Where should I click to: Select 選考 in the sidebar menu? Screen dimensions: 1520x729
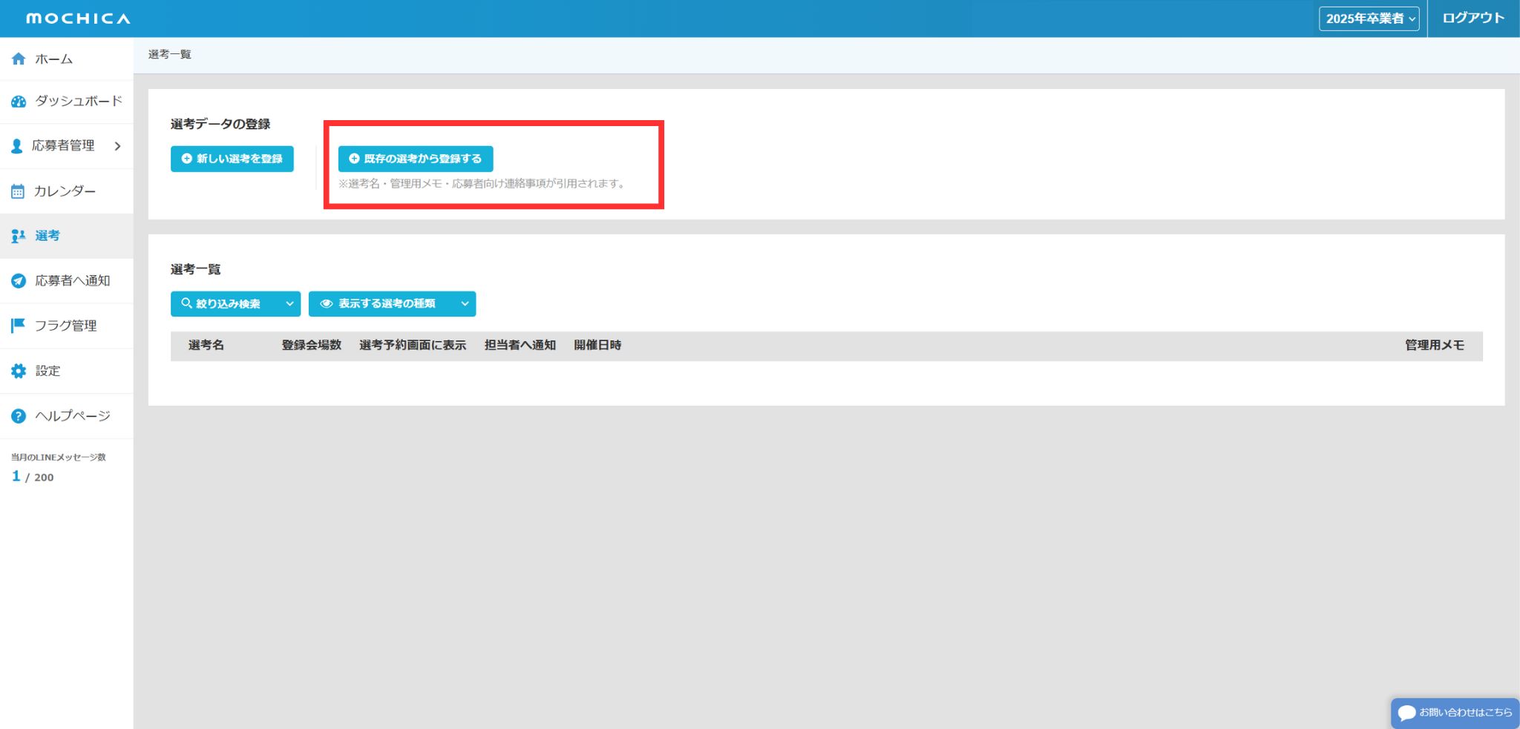[47, 236]
